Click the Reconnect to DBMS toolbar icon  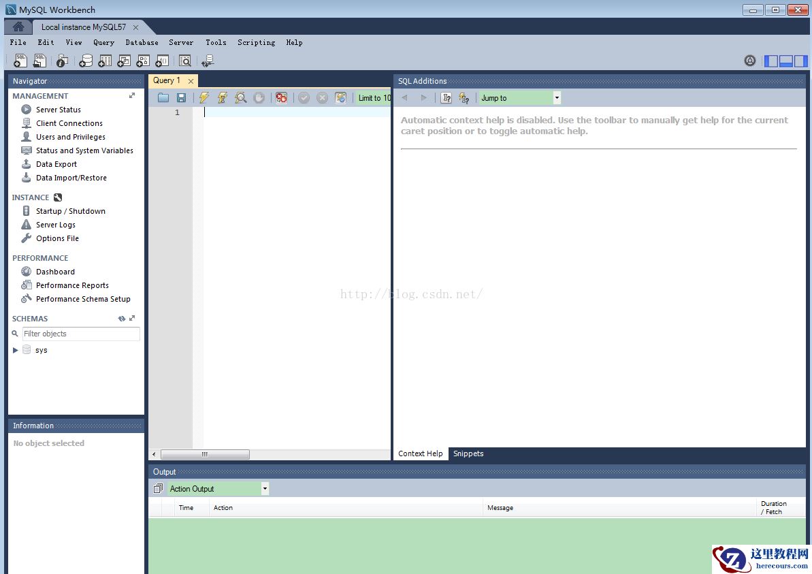pyautogui.click(x=208, y=61)
